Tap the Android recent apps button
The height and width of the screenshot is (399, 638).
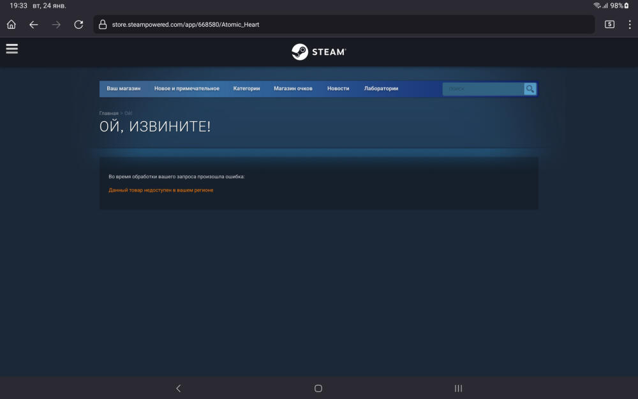(458, 388)
